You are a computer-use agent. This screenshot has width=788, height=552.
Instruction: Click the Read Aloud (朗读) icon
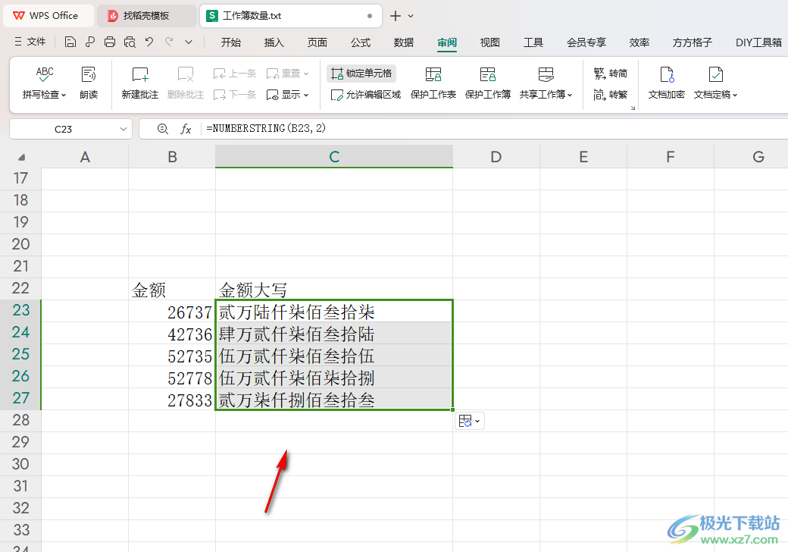point(89,83)
